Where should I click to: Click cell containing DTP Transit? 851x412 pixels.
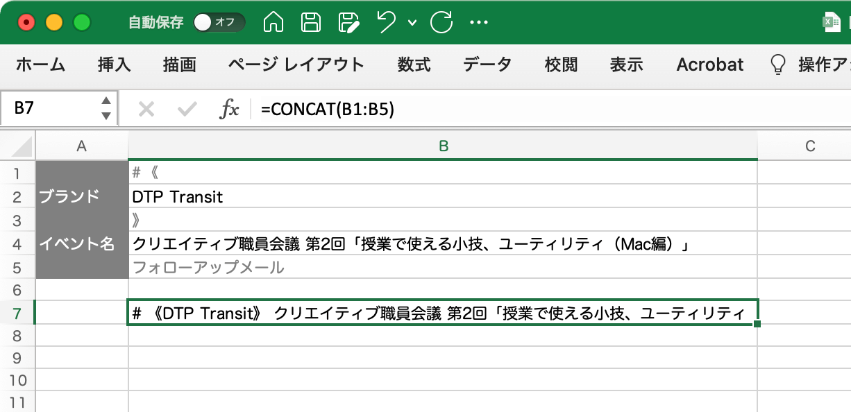(x=443, y=196)
